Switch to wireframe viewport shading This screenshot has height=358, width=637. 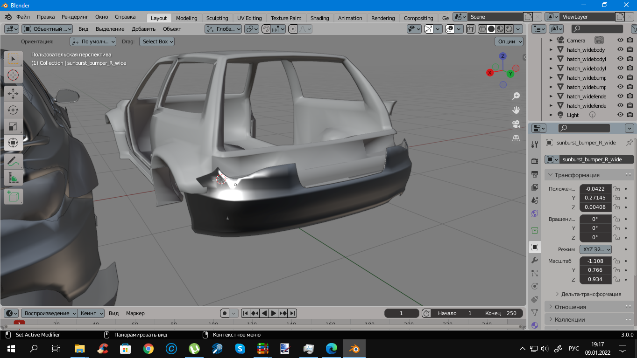click(x=482, y=29)
